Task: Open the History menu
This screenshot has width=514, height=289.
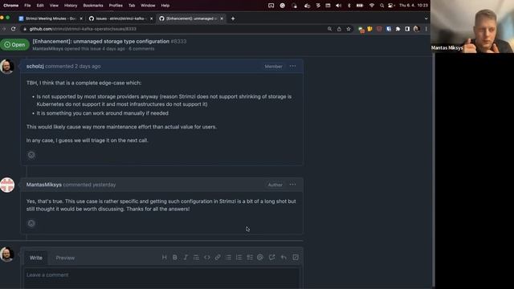Action: (x=71, y=6)
